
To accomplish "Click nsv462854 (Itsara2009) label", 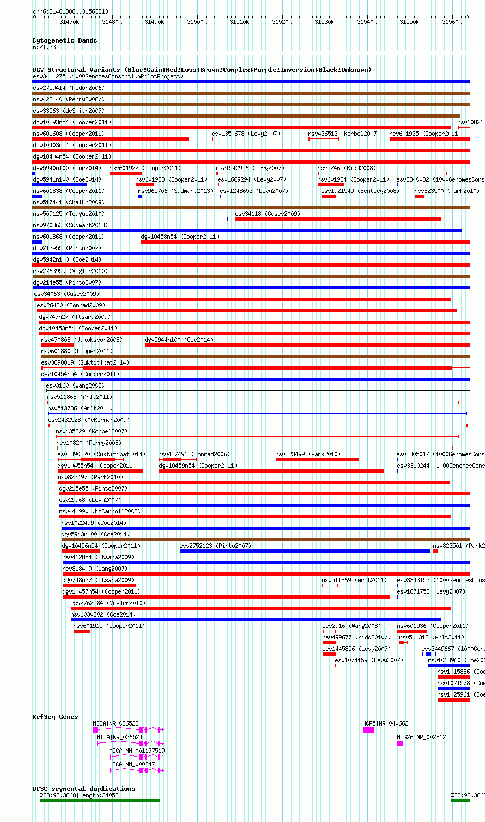I will [98, 557].
